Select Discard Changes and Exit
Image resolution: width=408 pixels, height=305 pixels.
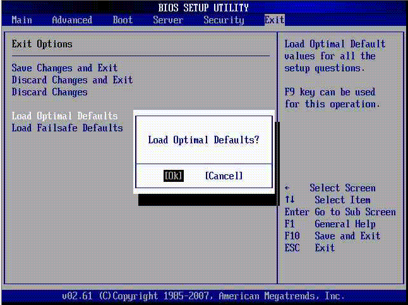click(72, 80)
